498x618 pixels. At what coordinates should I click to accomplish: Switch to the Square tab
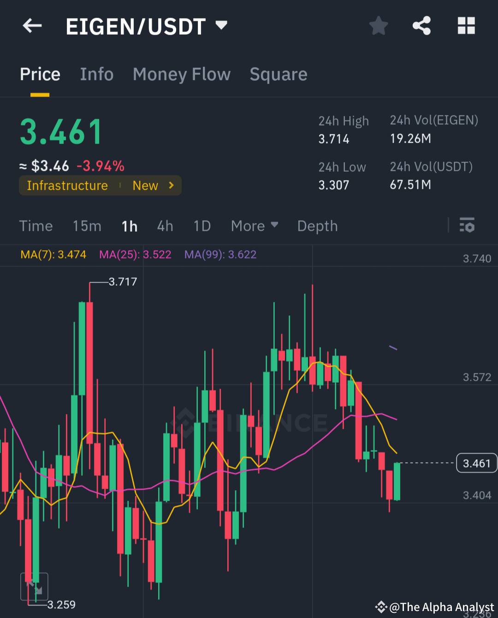pyautogui.click(x=279, y=74)
